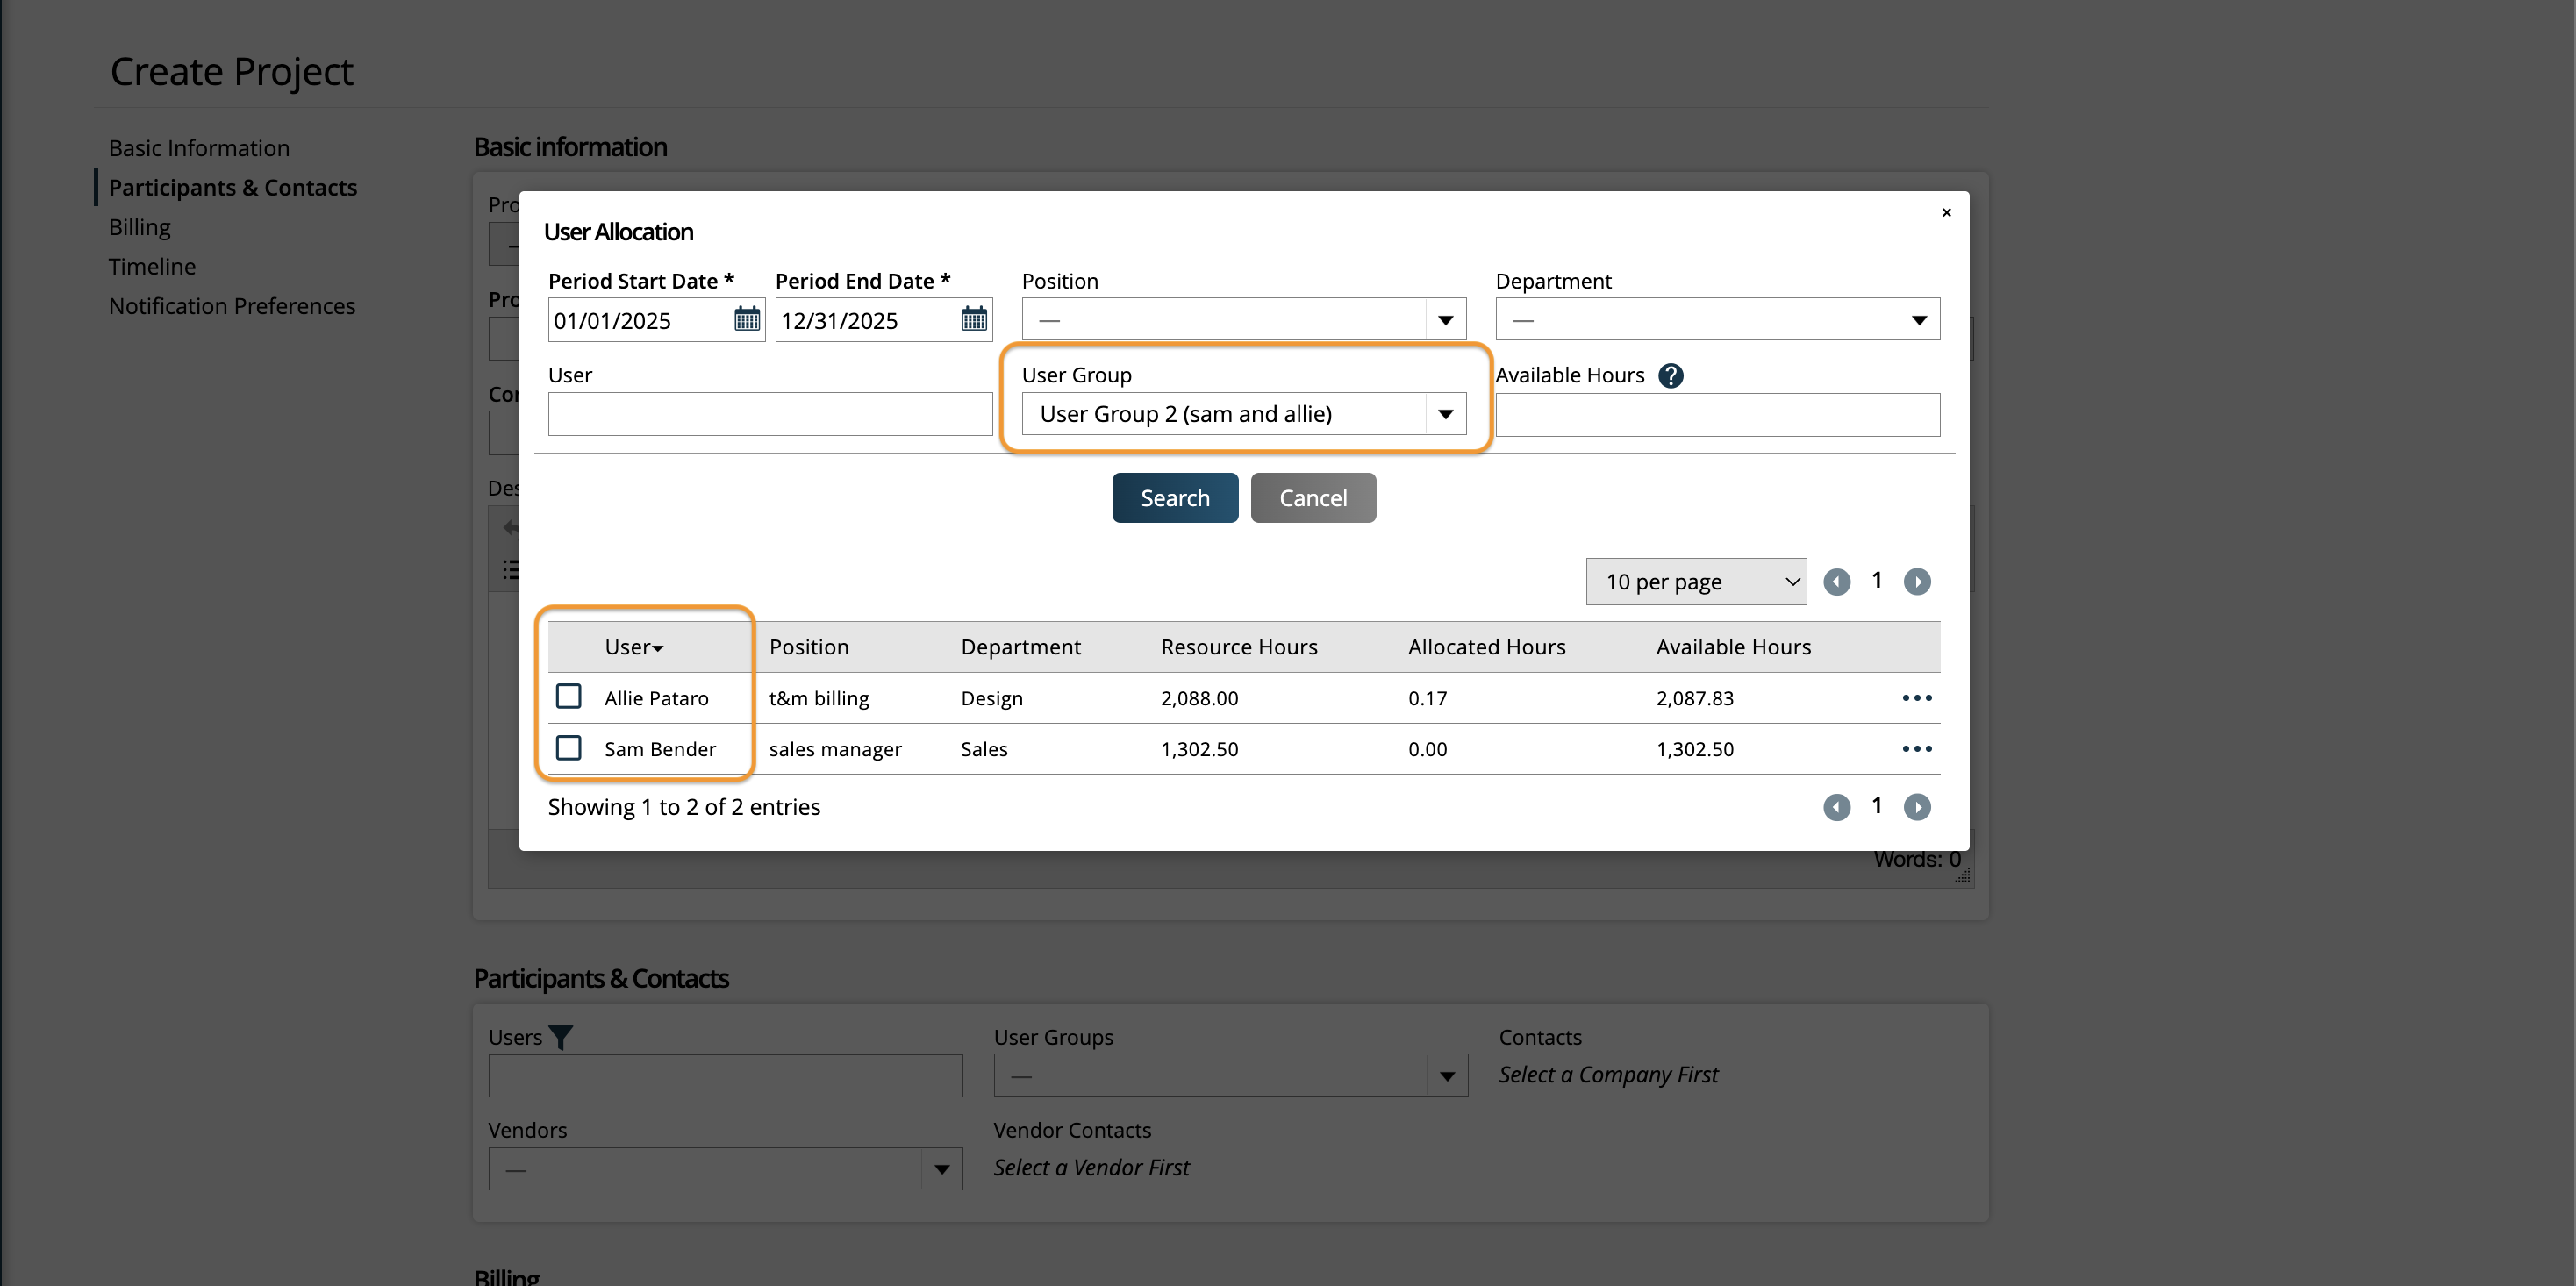Click into the User text field

[769, 414]
